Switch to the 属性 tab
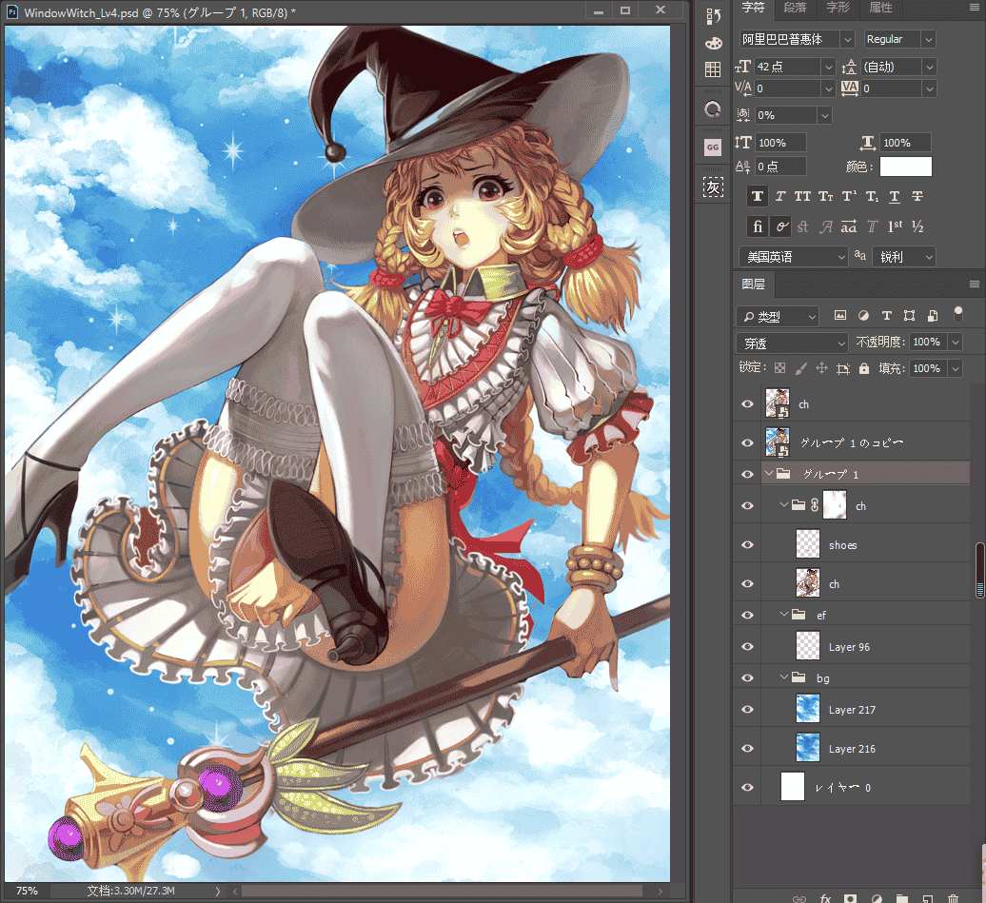The height and width of the screenshot is (903, 986). pyautogui.click(x=880, y=8)
